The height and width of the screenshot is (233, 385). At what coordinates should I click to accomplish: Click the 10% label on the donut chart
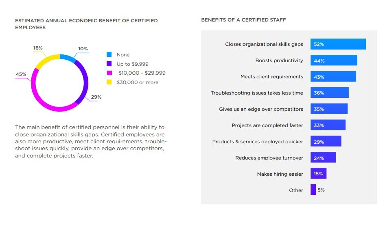point(83,49)
